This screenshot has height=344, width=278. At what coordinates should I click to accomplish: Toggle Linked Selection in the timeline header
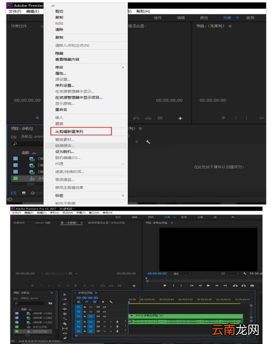[95, 302]
